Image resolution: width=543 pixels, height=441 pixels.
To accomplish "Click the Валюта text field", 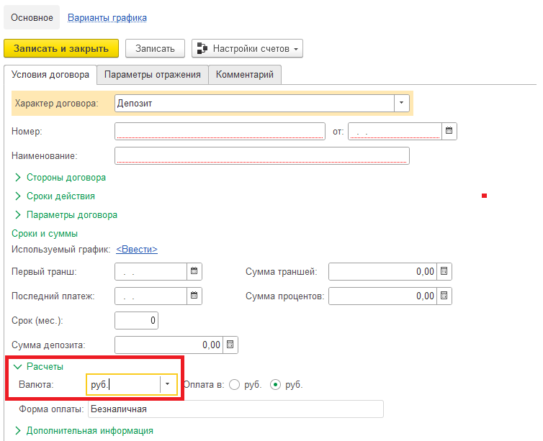I will (124, 384).
